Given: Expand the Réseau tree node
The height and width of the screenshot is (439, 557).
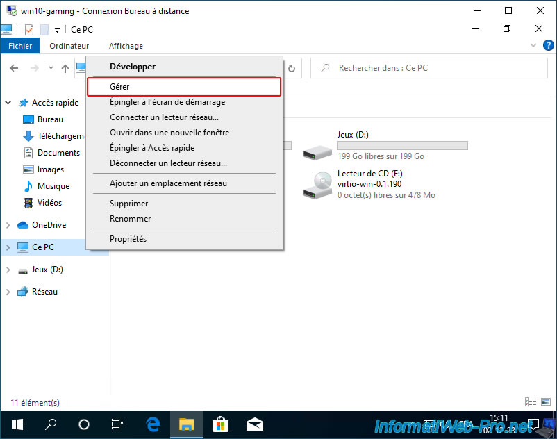Looking at the screenshot, I should (x=8, y=292).
